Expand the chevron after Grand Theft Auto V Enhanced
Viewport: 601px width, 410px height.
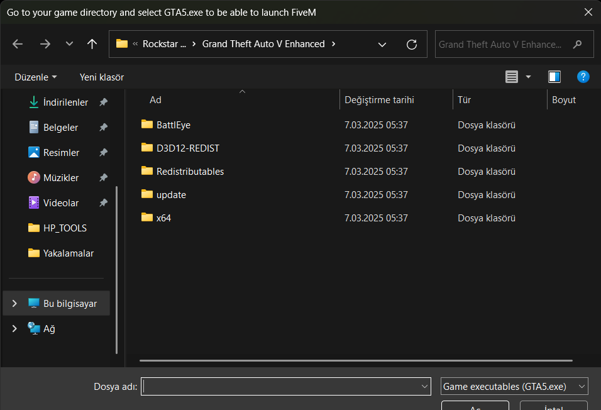click(333, 44)
